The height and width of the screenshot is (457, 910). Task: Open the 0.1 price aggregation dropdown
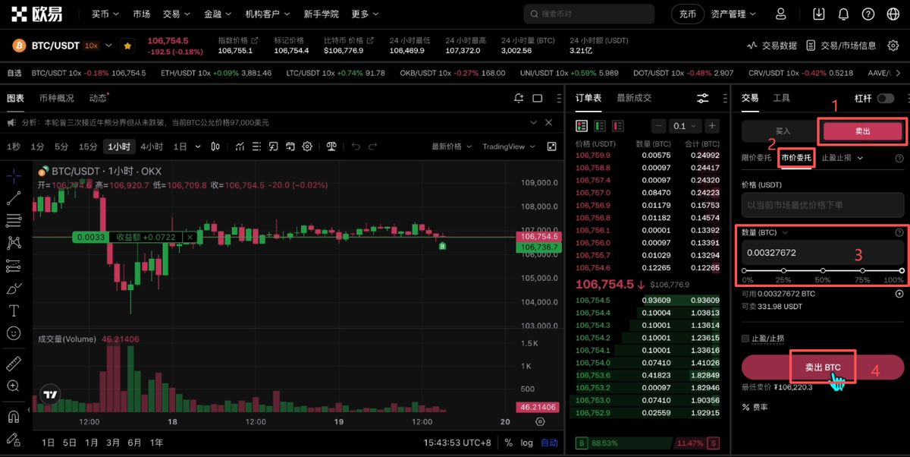pos(682,125)
